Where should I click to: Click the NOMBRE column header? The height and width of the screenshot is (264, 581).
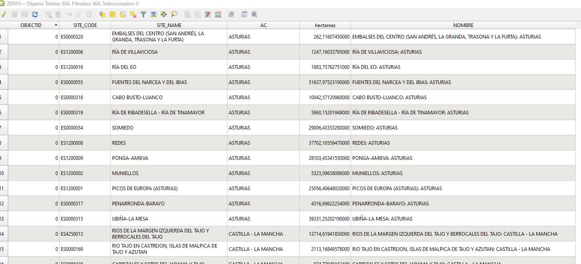click(463, 25)
